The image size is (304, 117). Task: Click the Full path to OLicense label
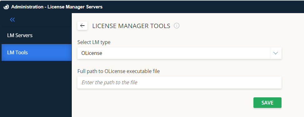click(119, 71)
